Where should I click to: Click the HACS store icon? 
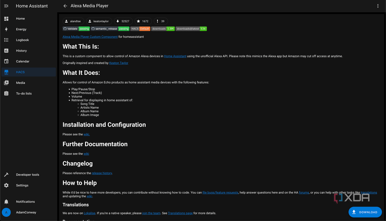(6, 72)
